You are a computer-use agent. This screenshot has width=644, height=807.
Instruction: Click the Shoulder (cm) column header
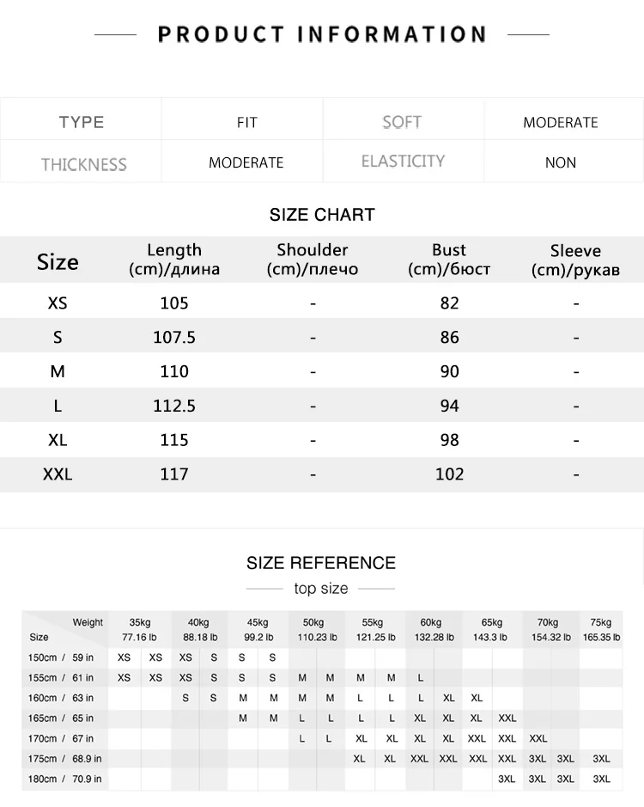point(313,260)
